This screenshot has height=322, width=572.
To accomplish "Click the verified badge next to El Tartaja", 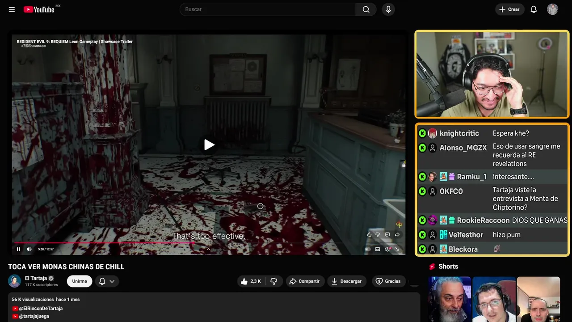I will pos(51,278).
